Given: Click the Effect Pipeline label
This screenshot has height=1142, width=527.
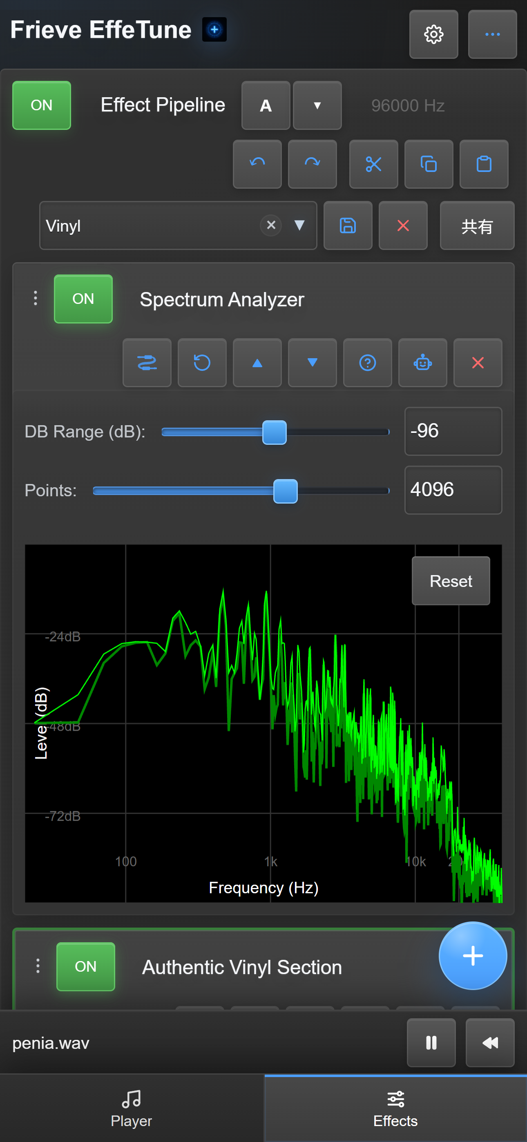Looking at the screenshot, I should pyautogui.click(x=163, y=105).
